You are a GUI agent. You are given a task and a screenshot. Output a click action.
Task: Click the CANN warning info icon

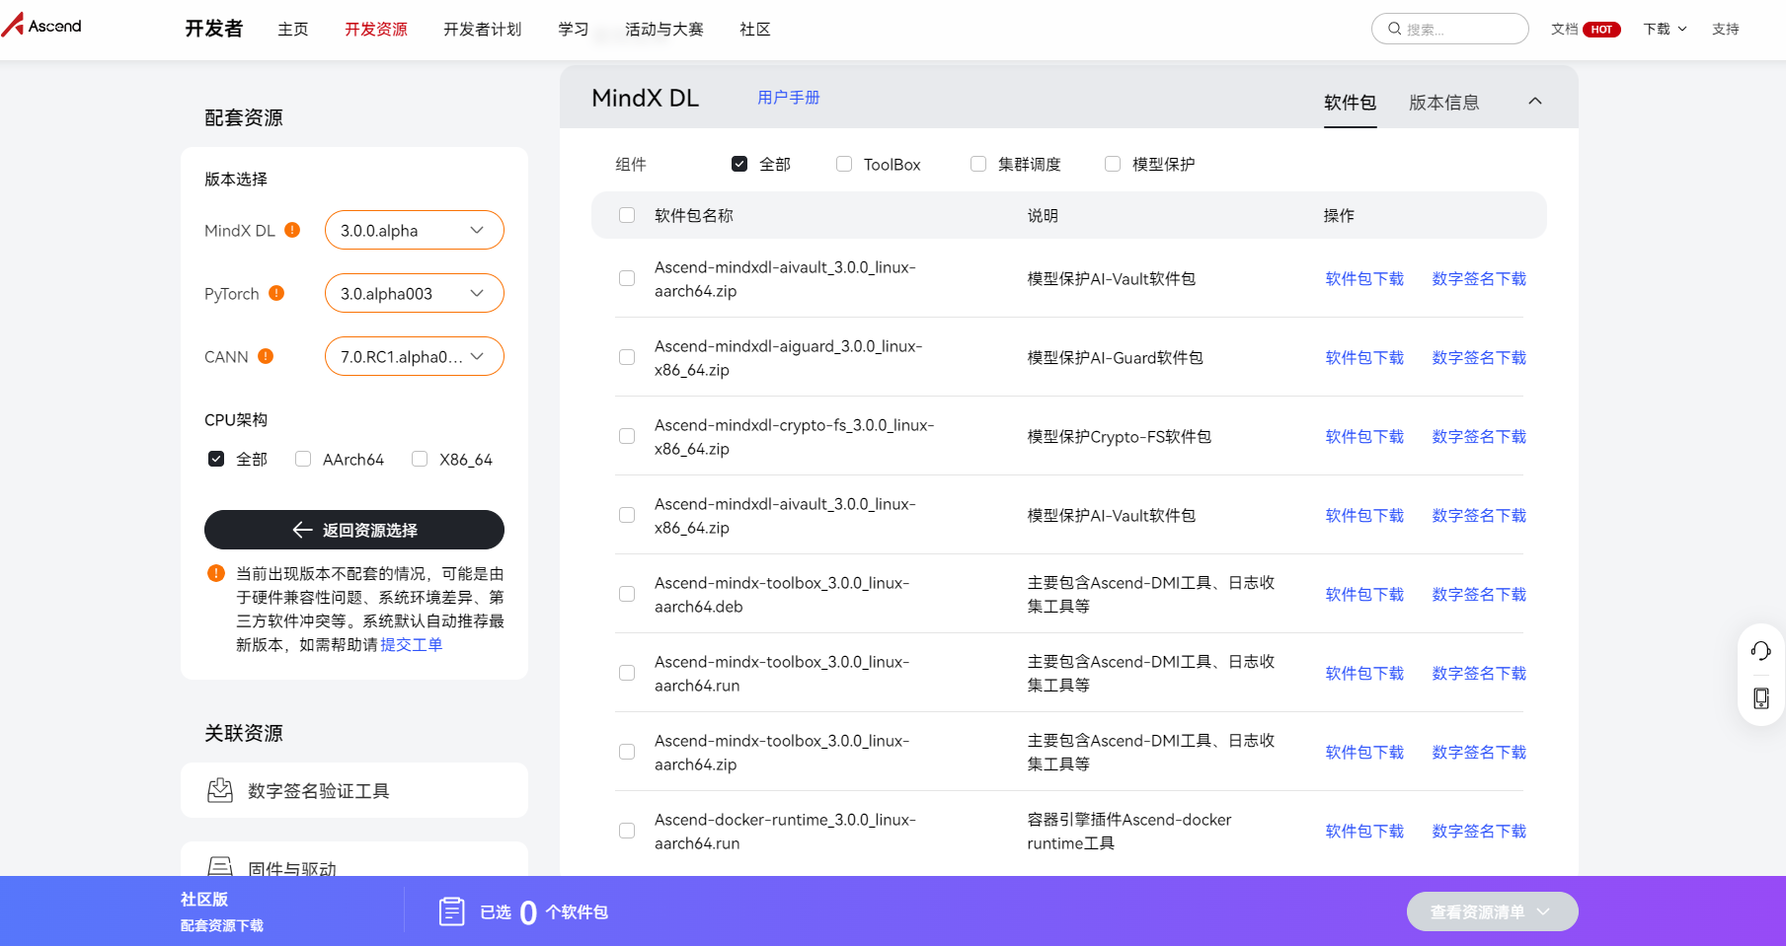coord(266,356)
